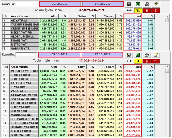Sort upper table by Satim column

coord(77,16)
